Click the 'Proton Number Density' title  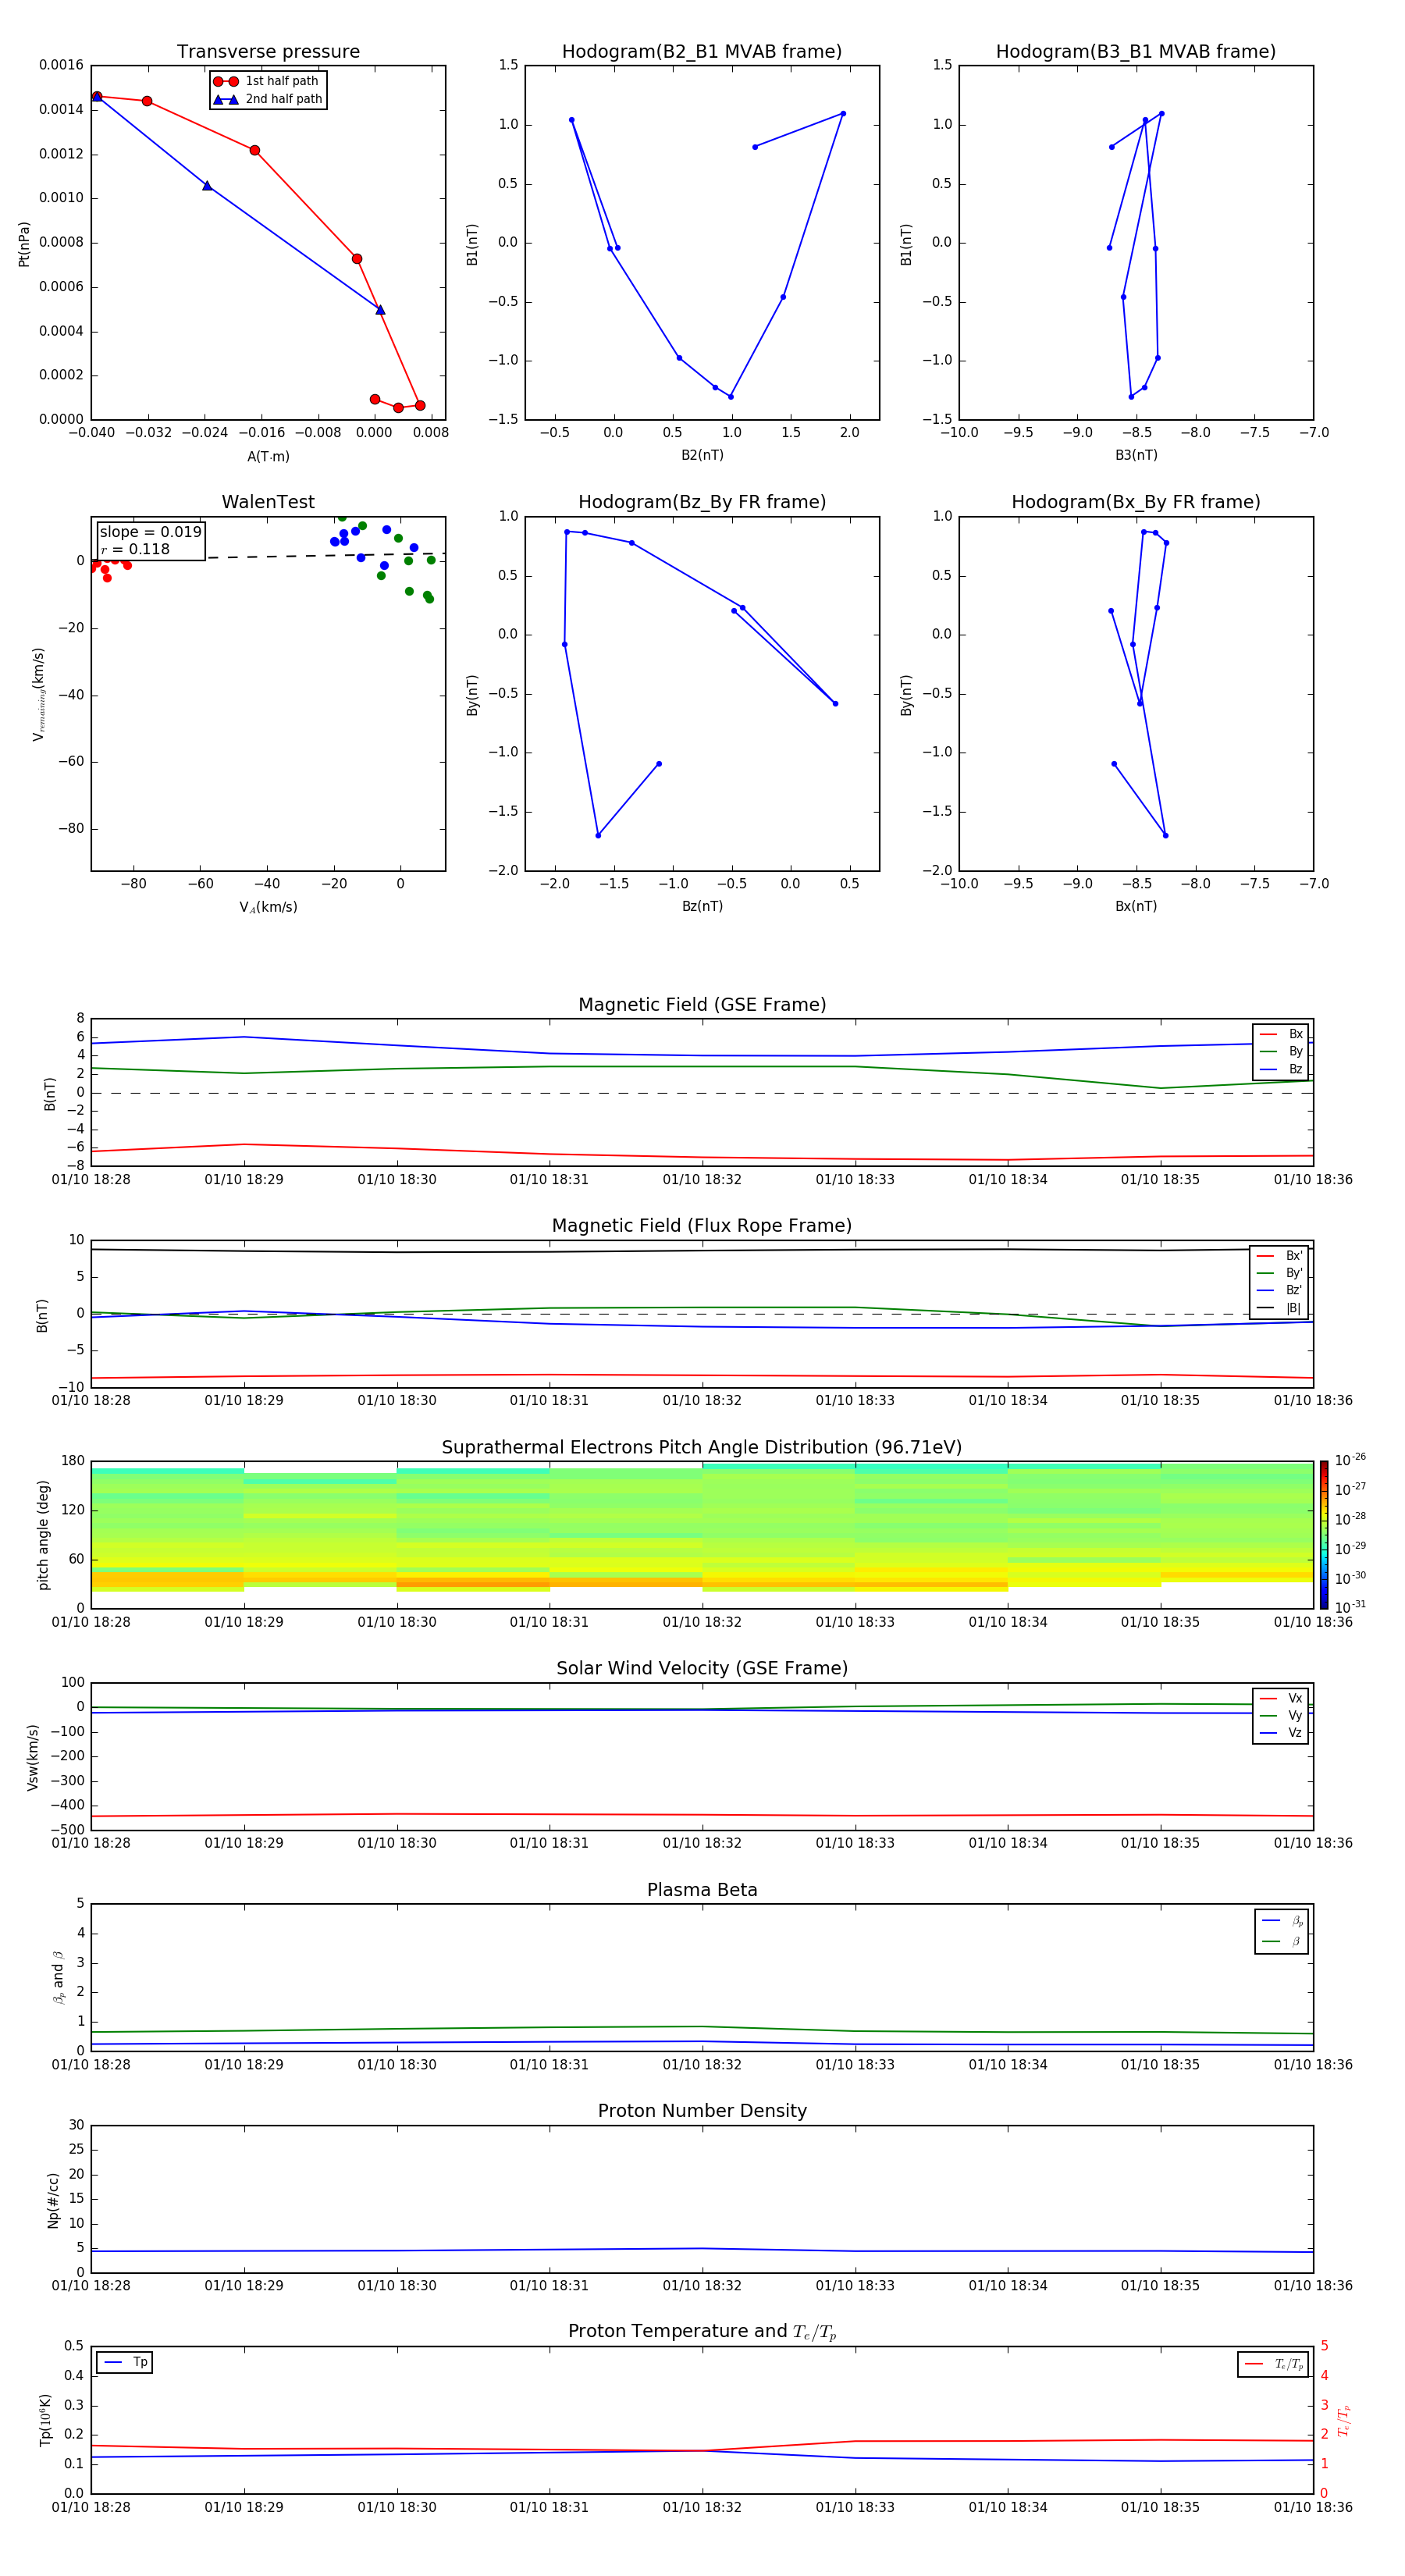(x=702, y=2111)
